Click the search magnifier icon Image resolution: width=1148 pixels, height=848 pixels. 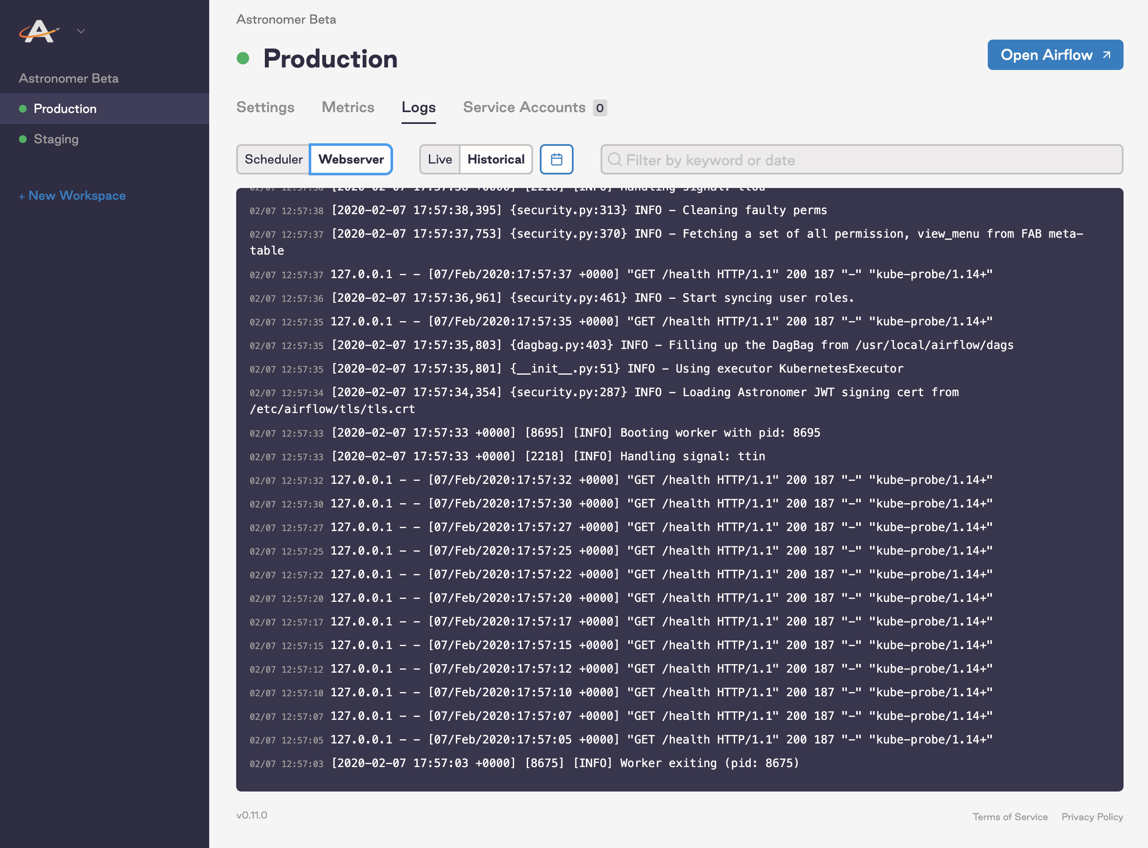click(x=614, y=160)
